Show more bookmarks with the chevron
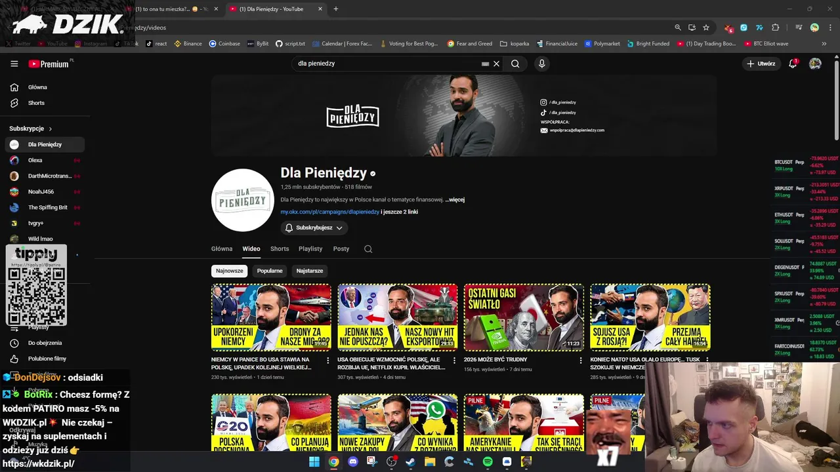The image size is (840, 472). 824,44
